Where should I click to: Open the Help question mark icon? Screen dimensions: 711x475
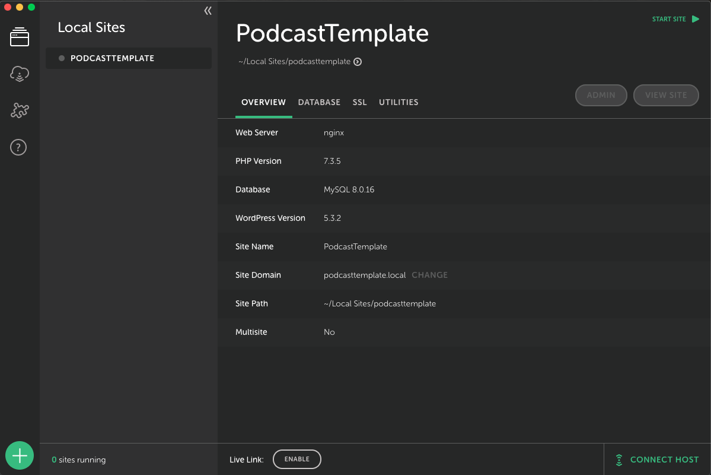pos(18,147)
